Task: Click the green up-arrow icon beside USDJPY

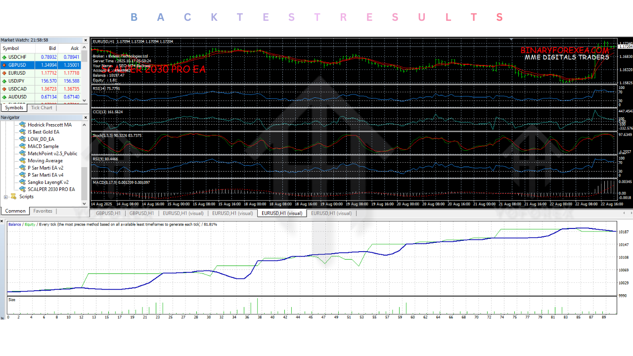Action: pyautogui.click(x=4, y=81)
